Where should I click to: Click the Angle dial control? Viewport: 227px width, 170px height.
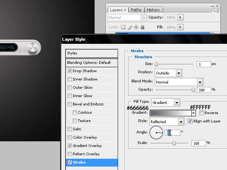click(x=156, y=133)
